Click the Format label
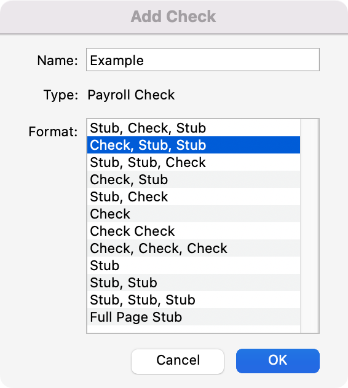 [x=53, y=131]
